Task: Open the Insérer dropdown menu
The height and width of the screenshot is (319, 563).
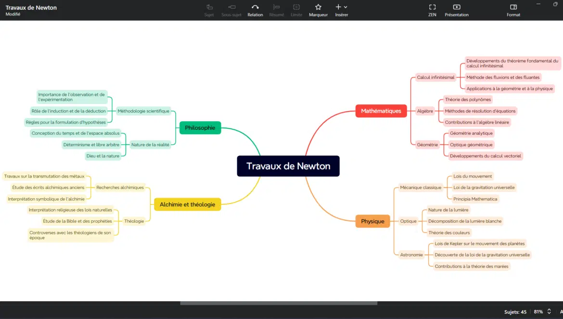Action: [341, 7]
